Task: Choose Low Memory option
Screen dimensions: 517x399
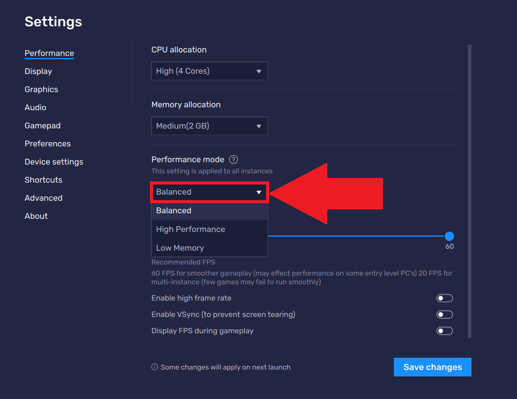Action: click(210, 248)
